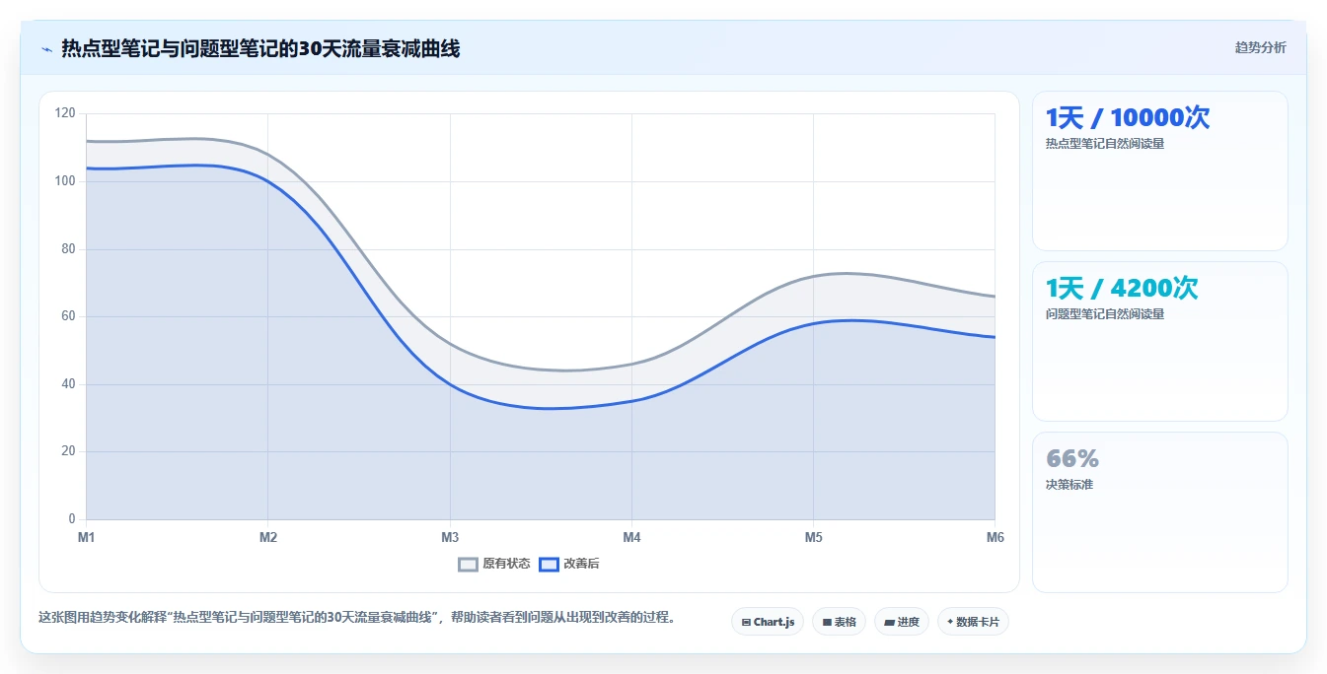Click the M3 x-axis label
The height and width of the screenshot is (674, 1327).
450,537
